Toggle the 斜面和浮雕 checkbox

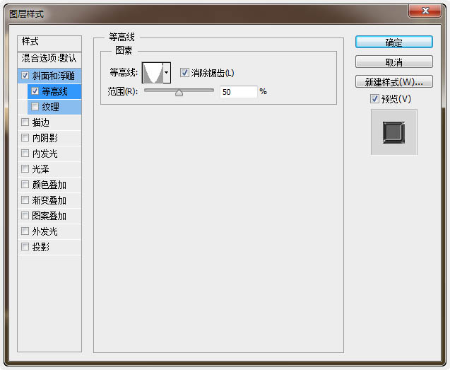click(x=25, y=76)
